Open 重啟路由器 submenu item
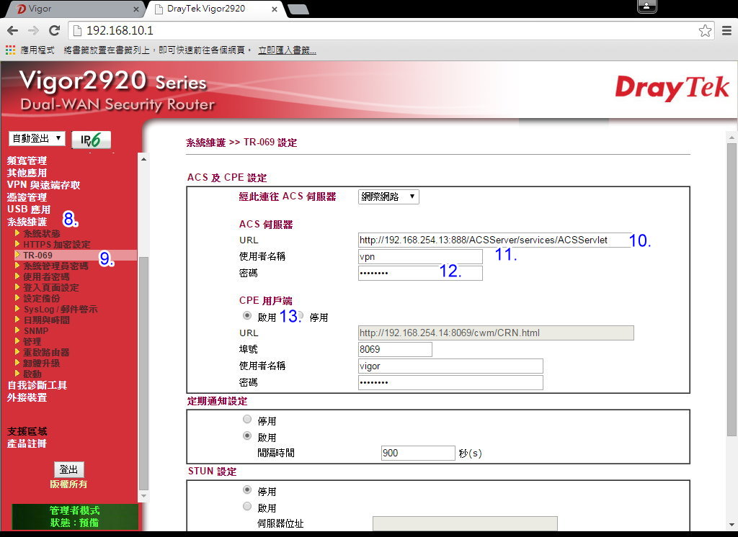The width and height of the screenshot is (738, 537). pos(47,353)
